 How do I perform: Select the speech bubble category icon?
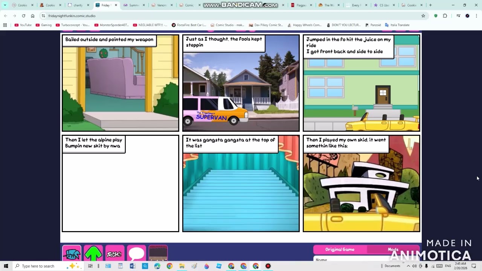pyautogui.click(x=136, y=253)
